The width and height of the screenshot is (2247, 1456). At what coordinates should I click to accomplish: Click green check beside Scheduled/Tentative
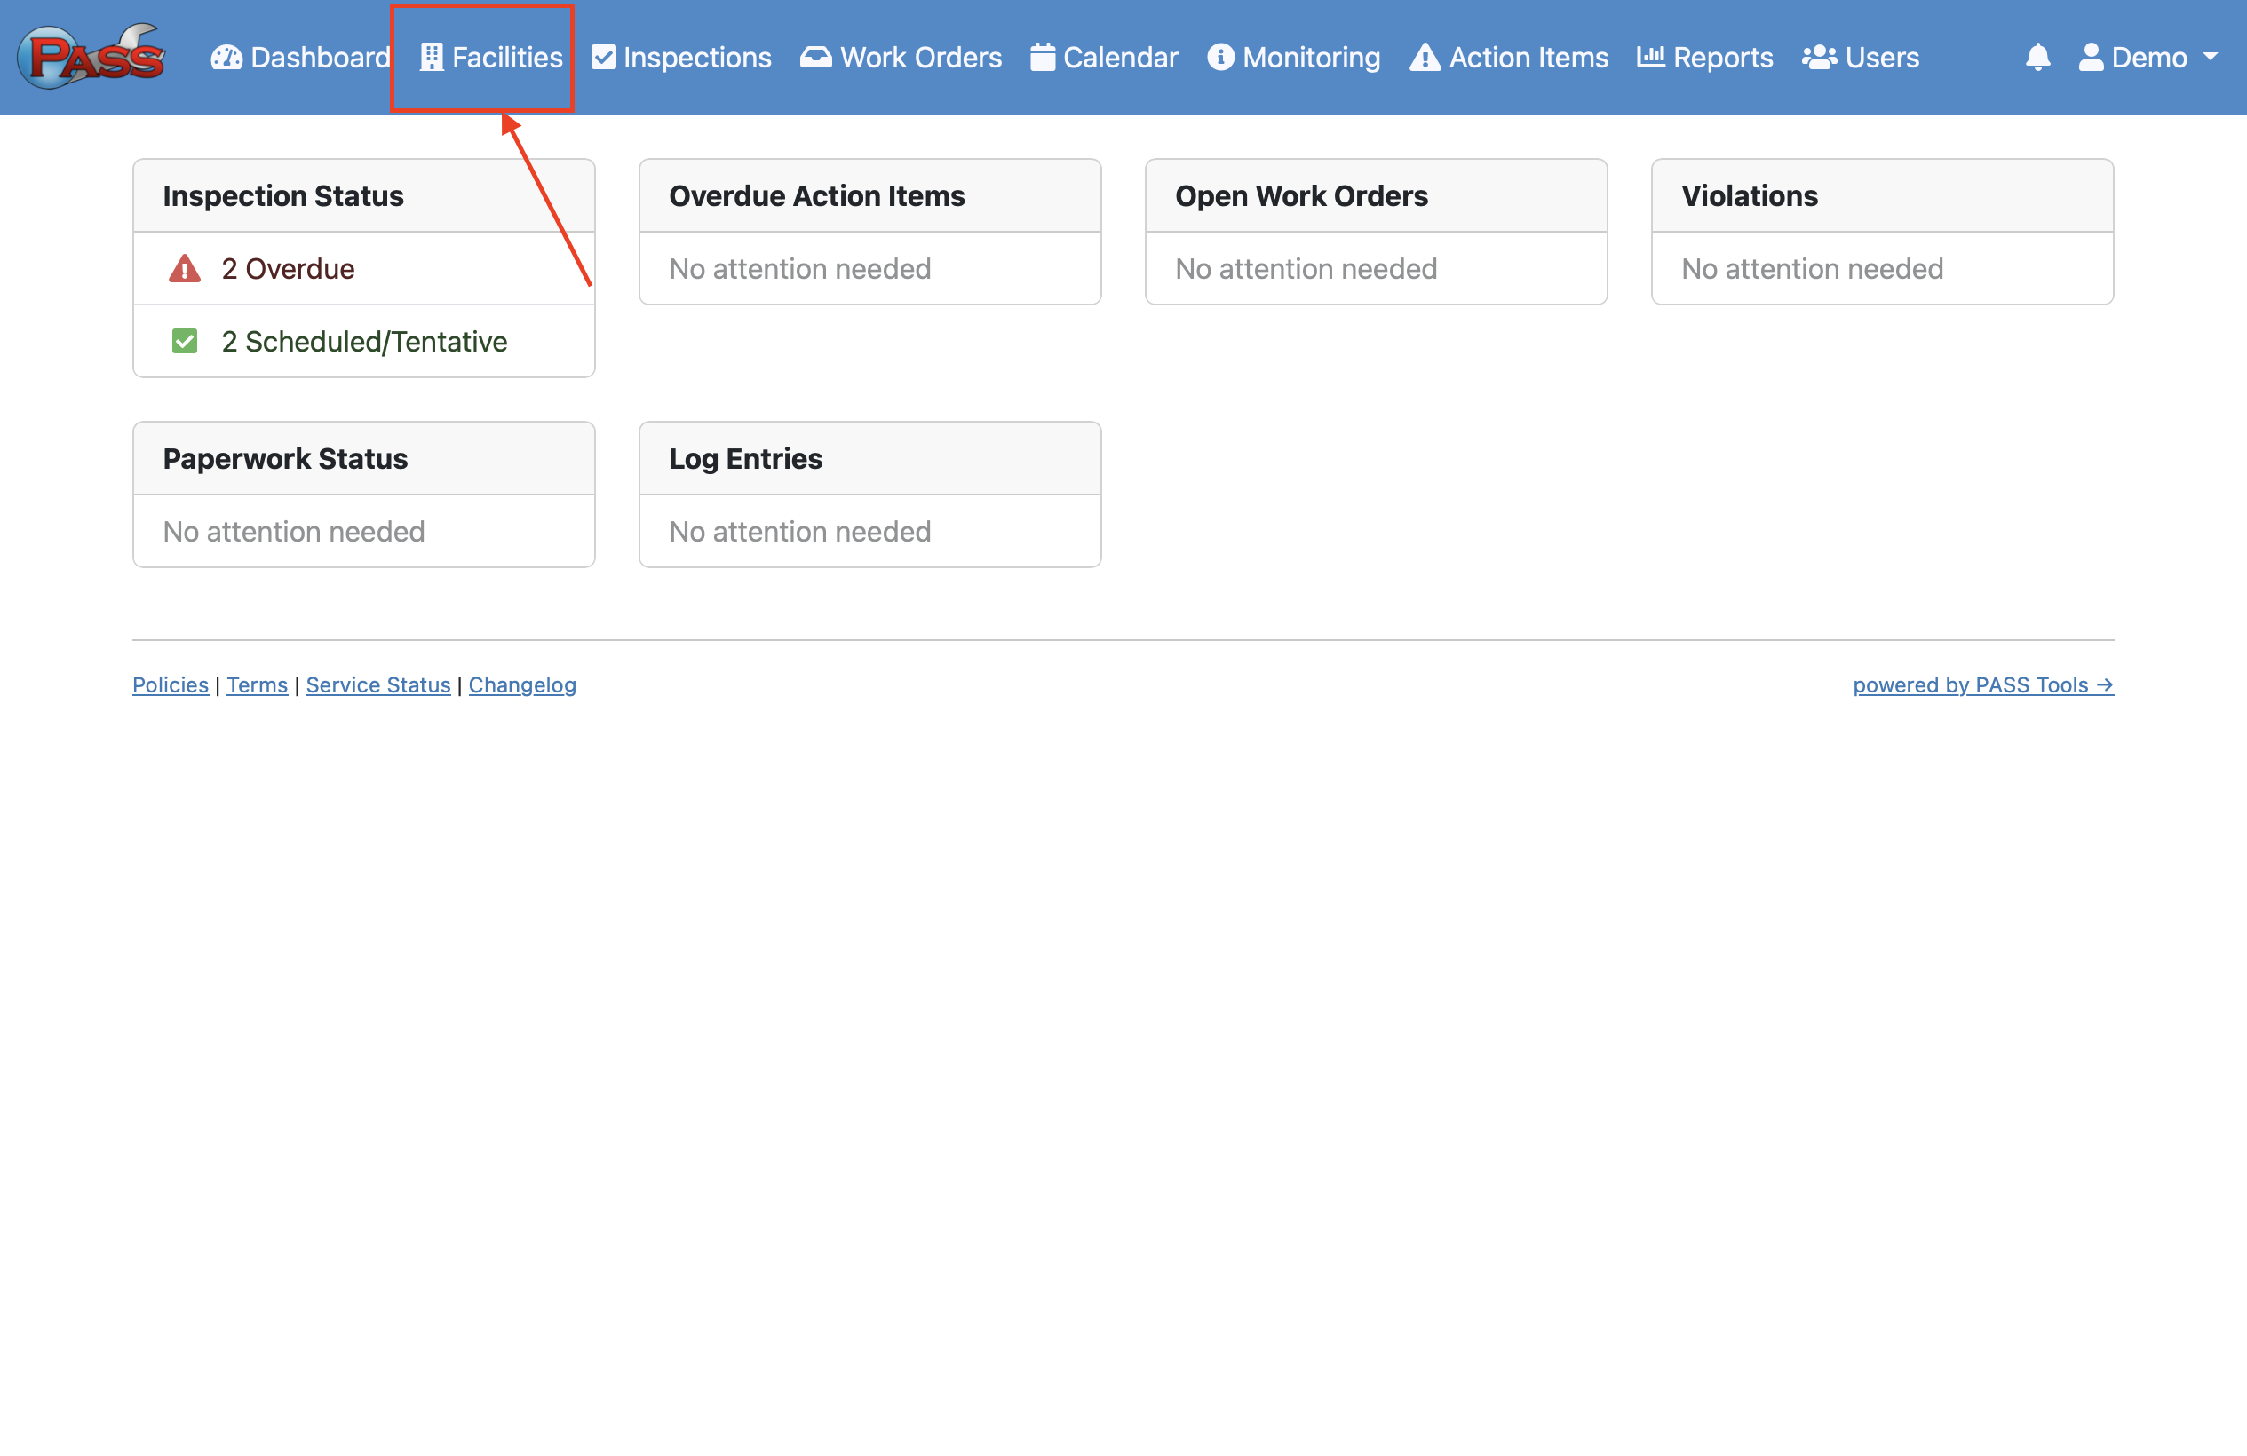pyautogui.click(x=185, y=342)
